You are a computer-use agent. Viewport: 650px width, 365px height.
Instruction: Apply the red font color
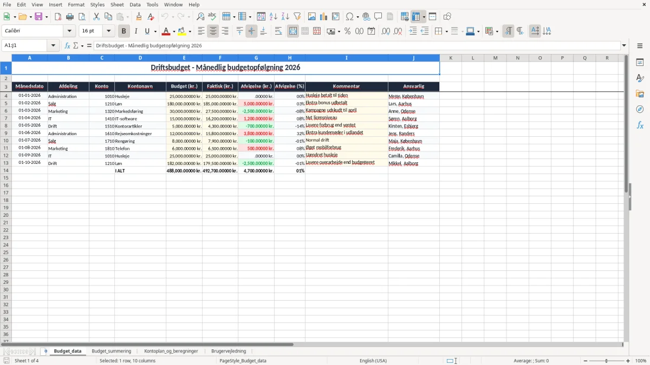[x=166, y=31]
